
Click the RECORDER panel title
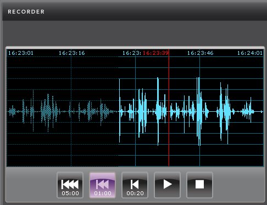[x=26, y=12]
